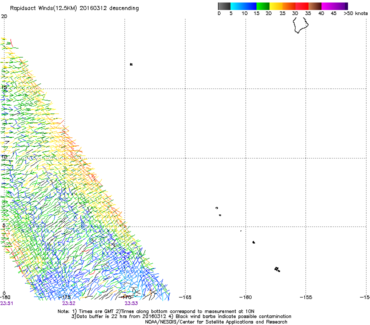Click the latitude '15' label on left axis
Image resolution: width=370 pixels, height=325 pixels.
4,87
